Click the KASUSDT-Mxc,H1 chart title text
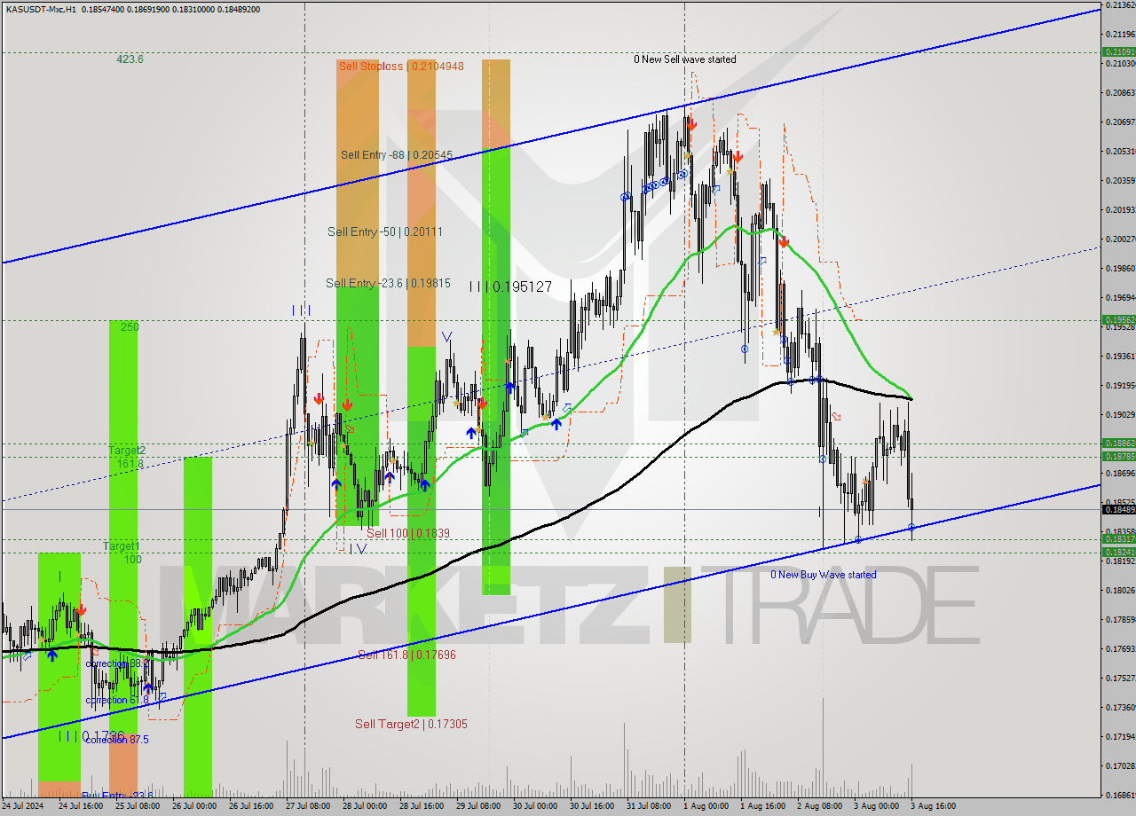This screenshot has width=1136, height=816. coord(42,9)
